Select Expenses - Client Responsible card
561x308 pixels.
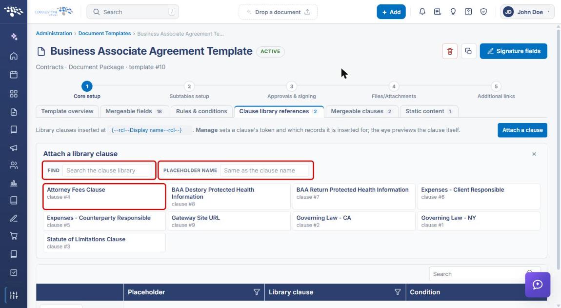coord(479,197)
